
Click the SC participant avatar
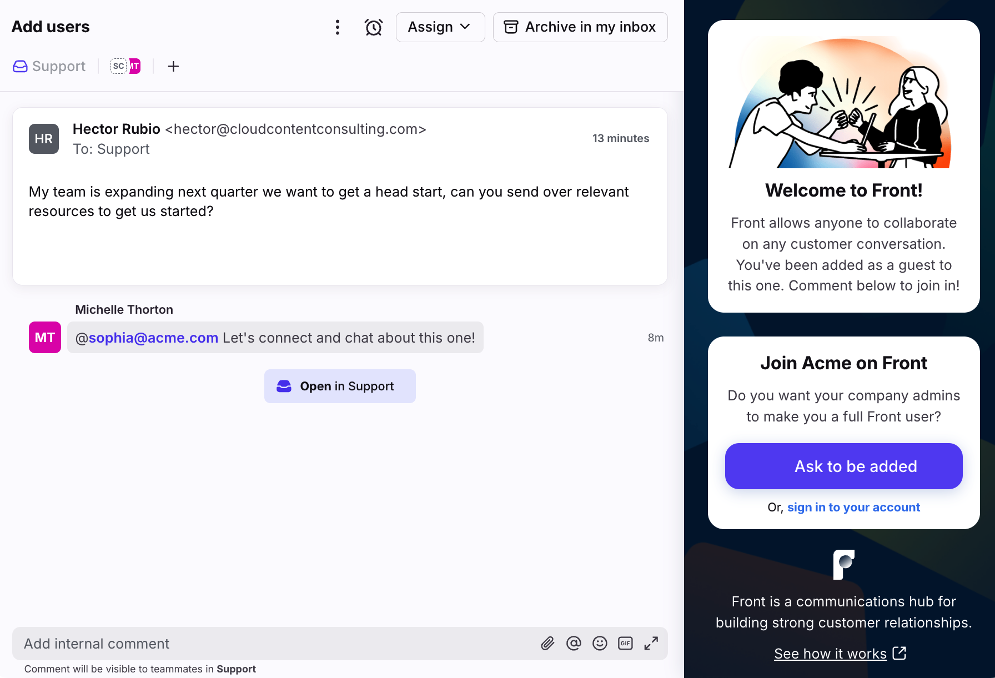[118, 66]
